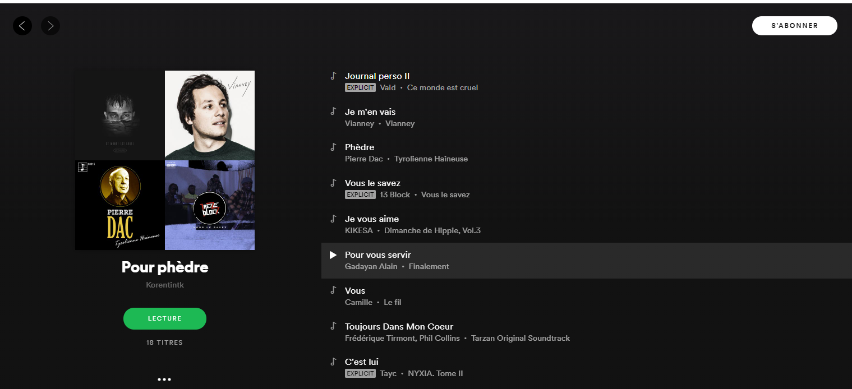Viewport: 852px width, 389px height.
Task: Select the track Je m'en vais
Action: [x=370, y=112]
